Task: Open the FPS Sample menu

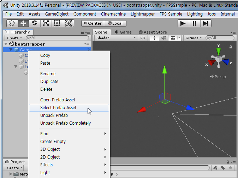Action: pyautogui.click(x=171, y=14)
